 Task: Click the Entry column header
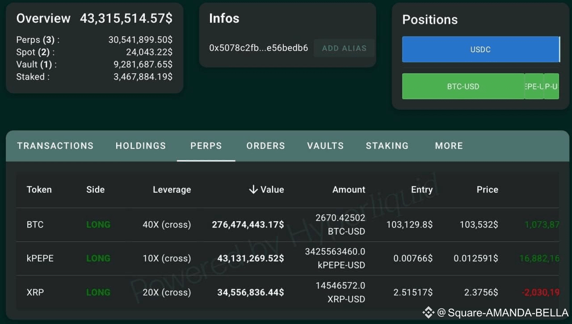[422, 189]
